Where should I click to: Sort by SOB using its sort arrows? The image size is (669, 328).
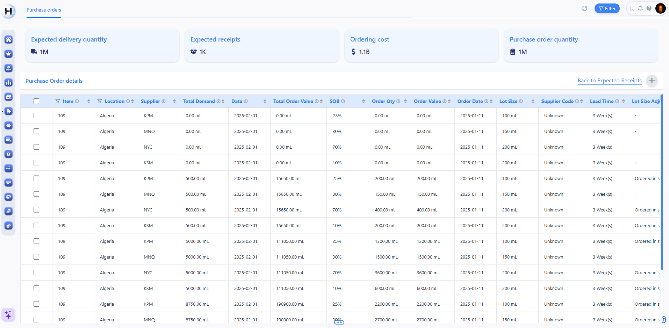[x=364, y=101]
